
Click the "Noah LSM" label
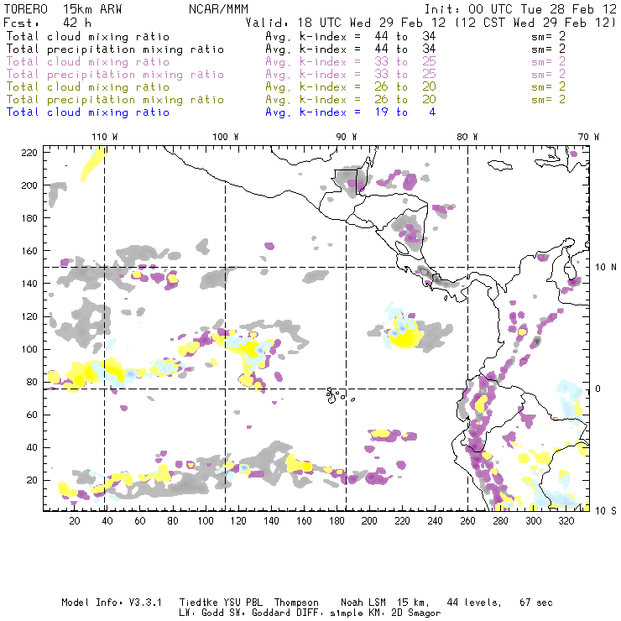tap(363, 603)
